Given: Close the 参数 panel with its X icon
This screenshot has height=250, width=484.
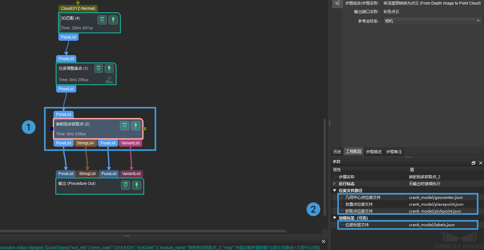Looking at the screenshot, I should [480, 163].
